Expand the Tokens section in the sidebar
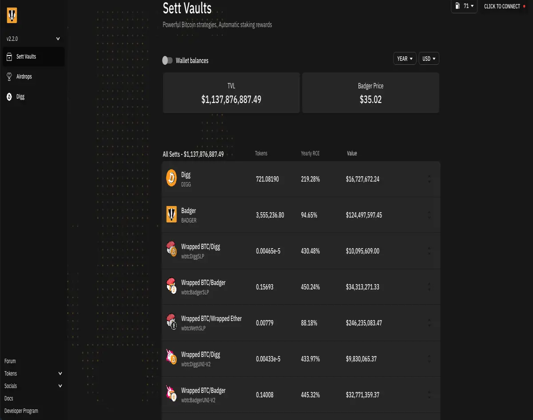The width and height of the screenshot is (533, 420). (x=33, y=373)
